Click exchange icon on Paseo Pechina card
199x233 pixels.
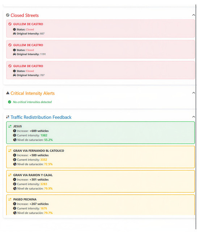(10, 199)
